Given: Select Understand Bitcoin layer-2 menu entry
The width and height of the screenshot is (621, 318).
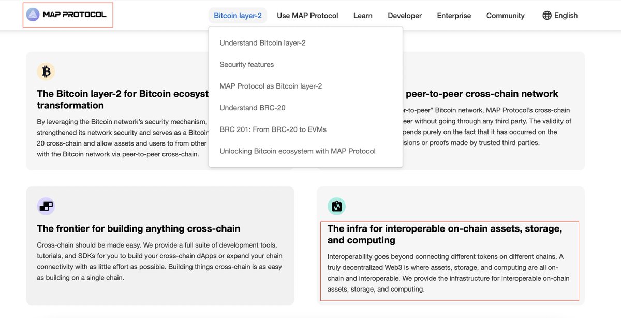Looking at the screenshot, I should pos(262,43).
